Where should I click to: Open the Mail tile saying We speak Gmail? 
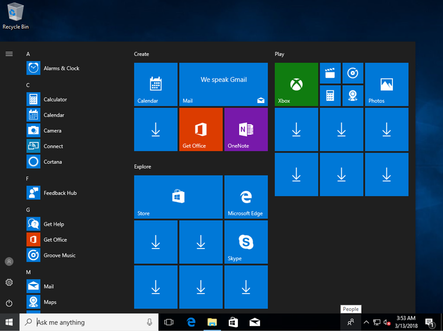(223, 84)
